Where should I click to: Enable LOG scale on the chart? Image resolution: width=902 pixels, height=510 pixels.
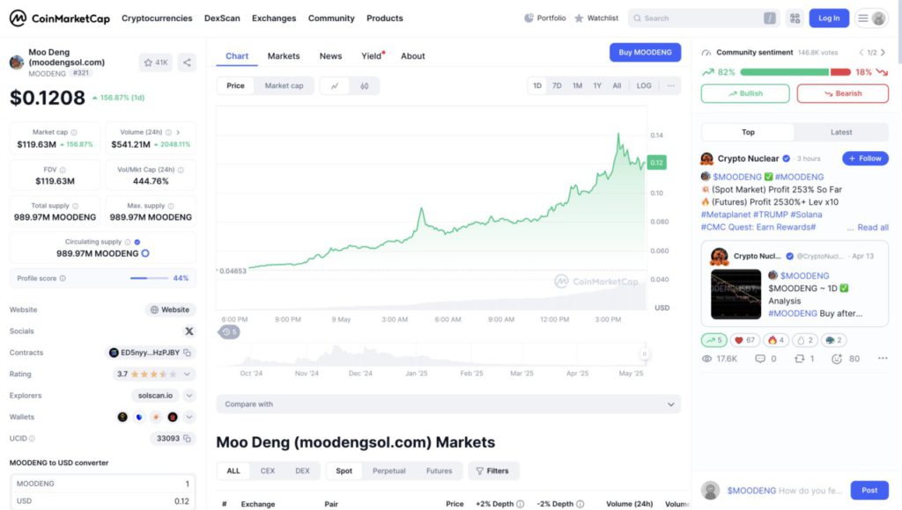click(644, 86)
